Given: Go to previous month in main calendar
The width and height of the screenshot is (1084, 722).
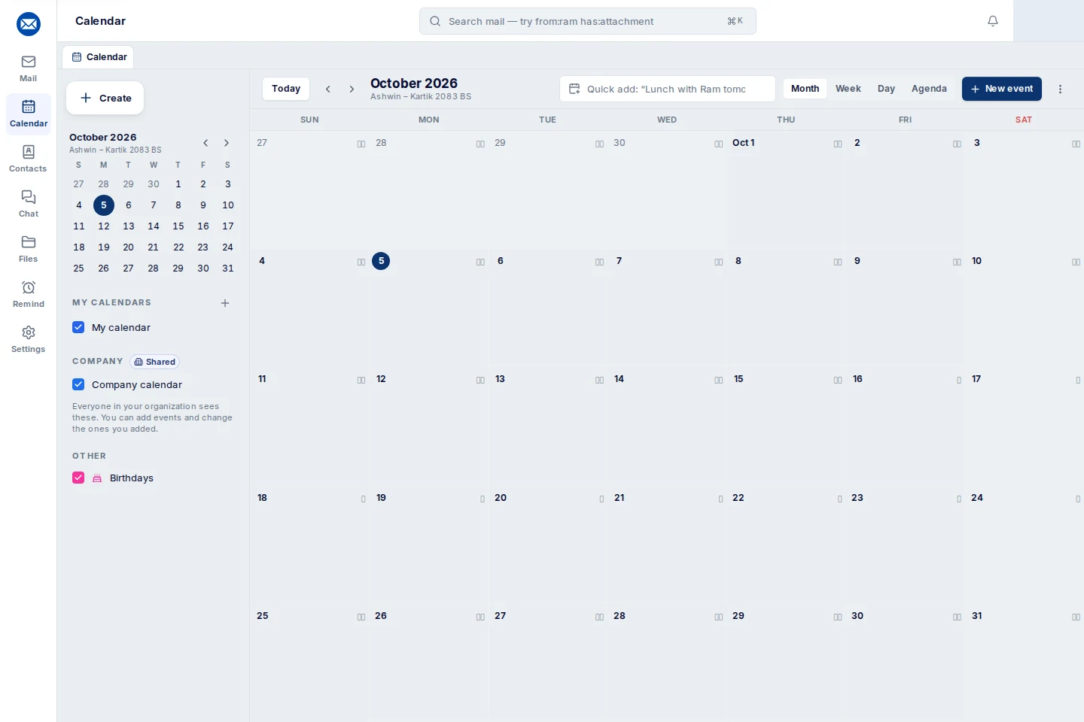Looking at the screenshot, I should pyautogui.click(x=328, y=89).
